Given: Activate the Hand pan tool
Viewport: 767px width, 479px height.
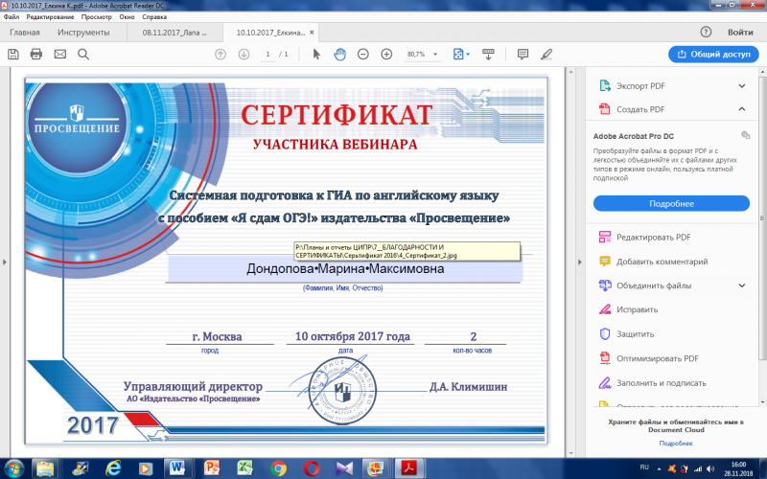Looking at the screenshot, I should [x=339, y=55].
